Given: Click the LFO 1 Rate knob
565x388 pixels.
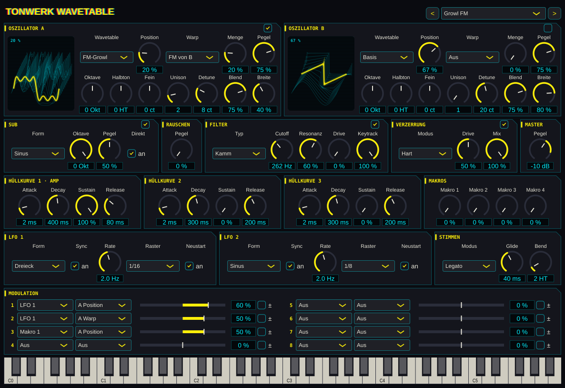Looking at the screenshot, I should pyautogui.click(x=110, y=262).
